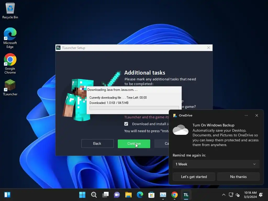Show hidden system tray icons
The width and height of the screenshot is (268, 201).
click(x=224, y=195)
